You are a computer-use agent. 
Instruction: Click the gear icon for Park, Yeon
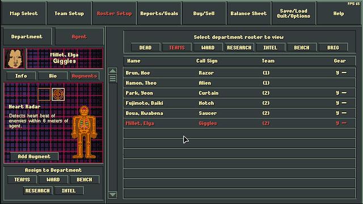[341, 93]
